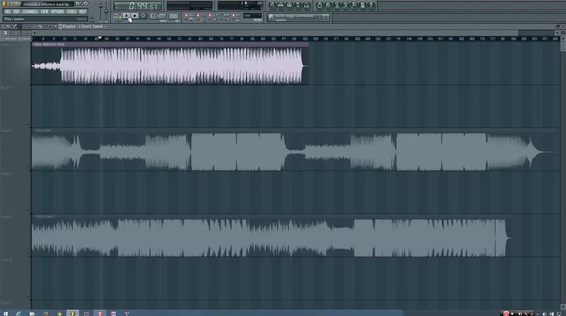Open the CHANNELS menu
The image size is (566, 316).
tap(30, 12)
